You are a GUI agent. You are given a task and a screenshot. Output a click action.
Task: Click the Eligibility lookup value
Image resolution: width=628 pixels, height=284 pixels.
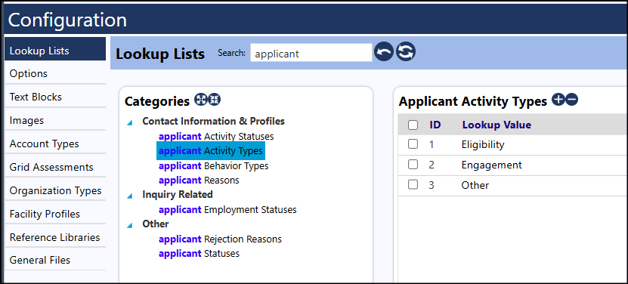pyautogui.click(x=483, y=144)
